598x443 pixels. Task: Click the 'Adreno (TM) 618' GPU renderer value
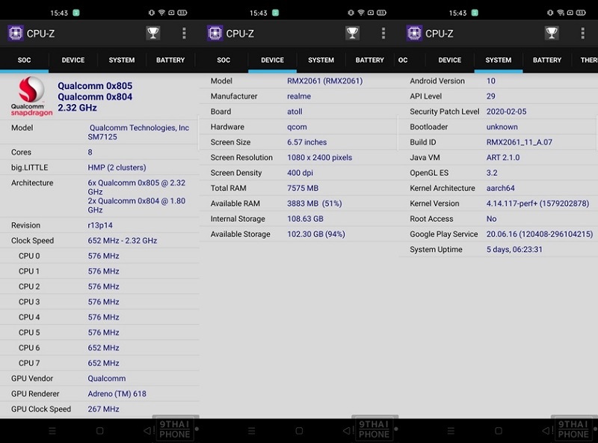(117, 394)
